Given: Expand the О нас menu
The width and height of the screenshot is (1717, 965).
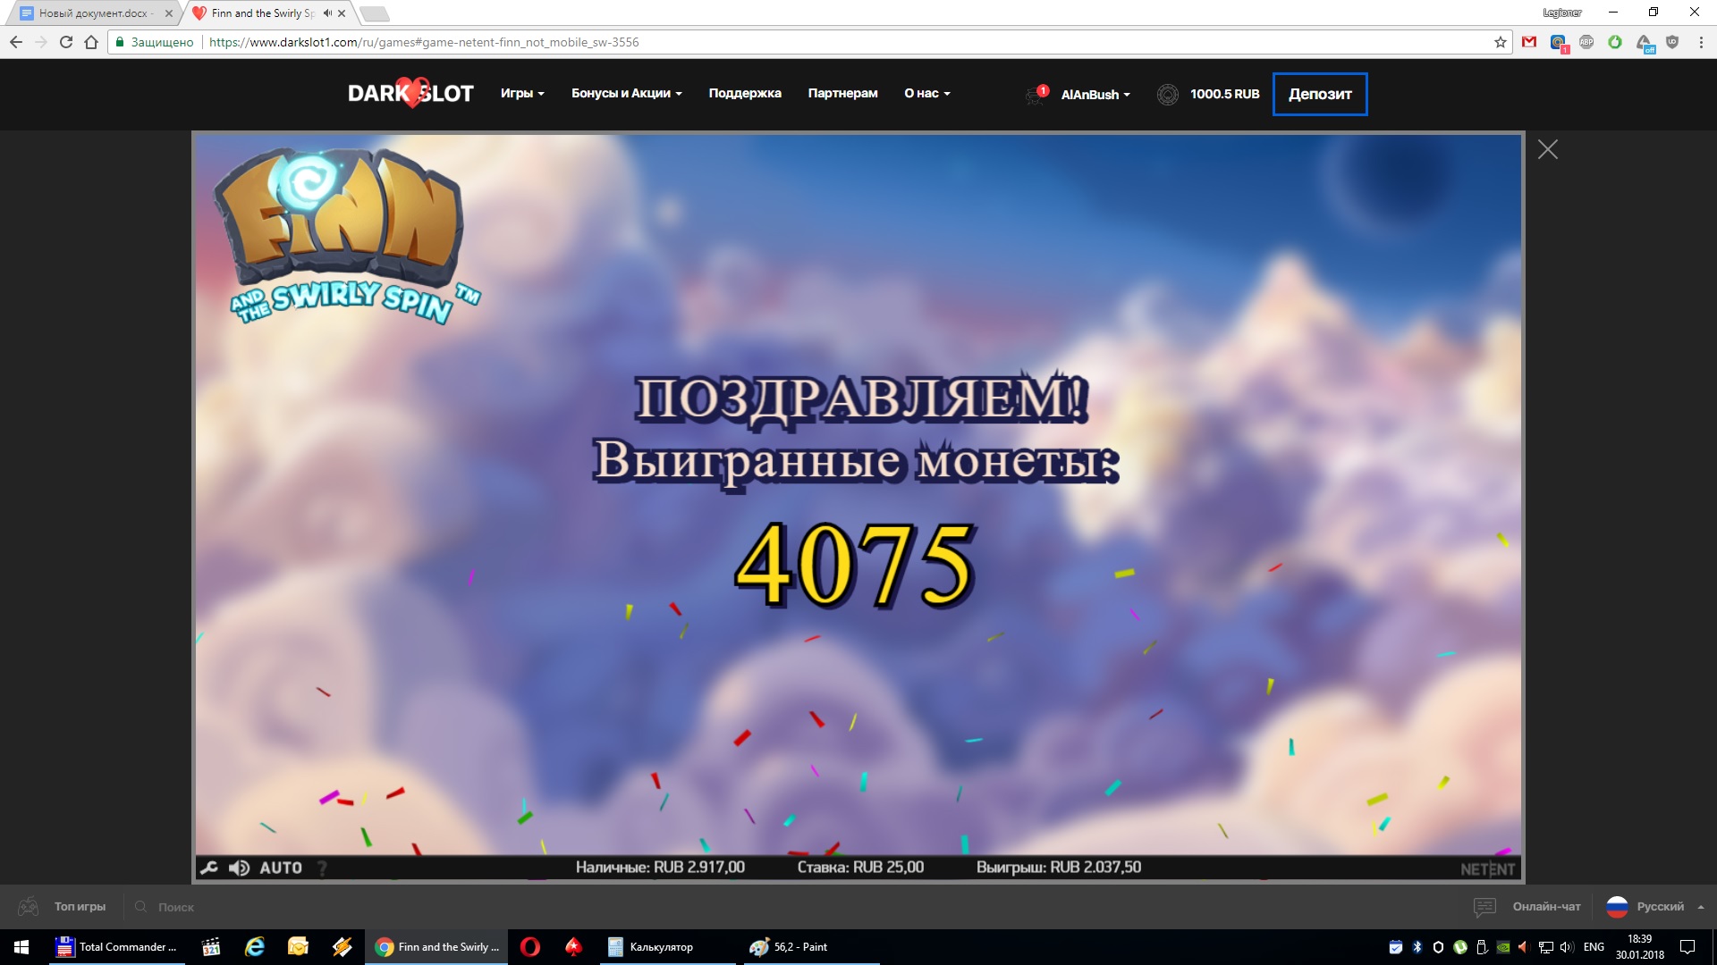Looking at the screenshot, I should click(x=927, y=93).
